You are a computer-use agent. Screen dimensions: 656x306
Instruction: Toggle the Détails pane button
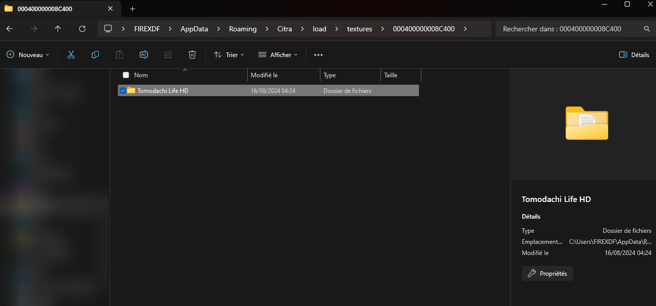coord(634,55)
